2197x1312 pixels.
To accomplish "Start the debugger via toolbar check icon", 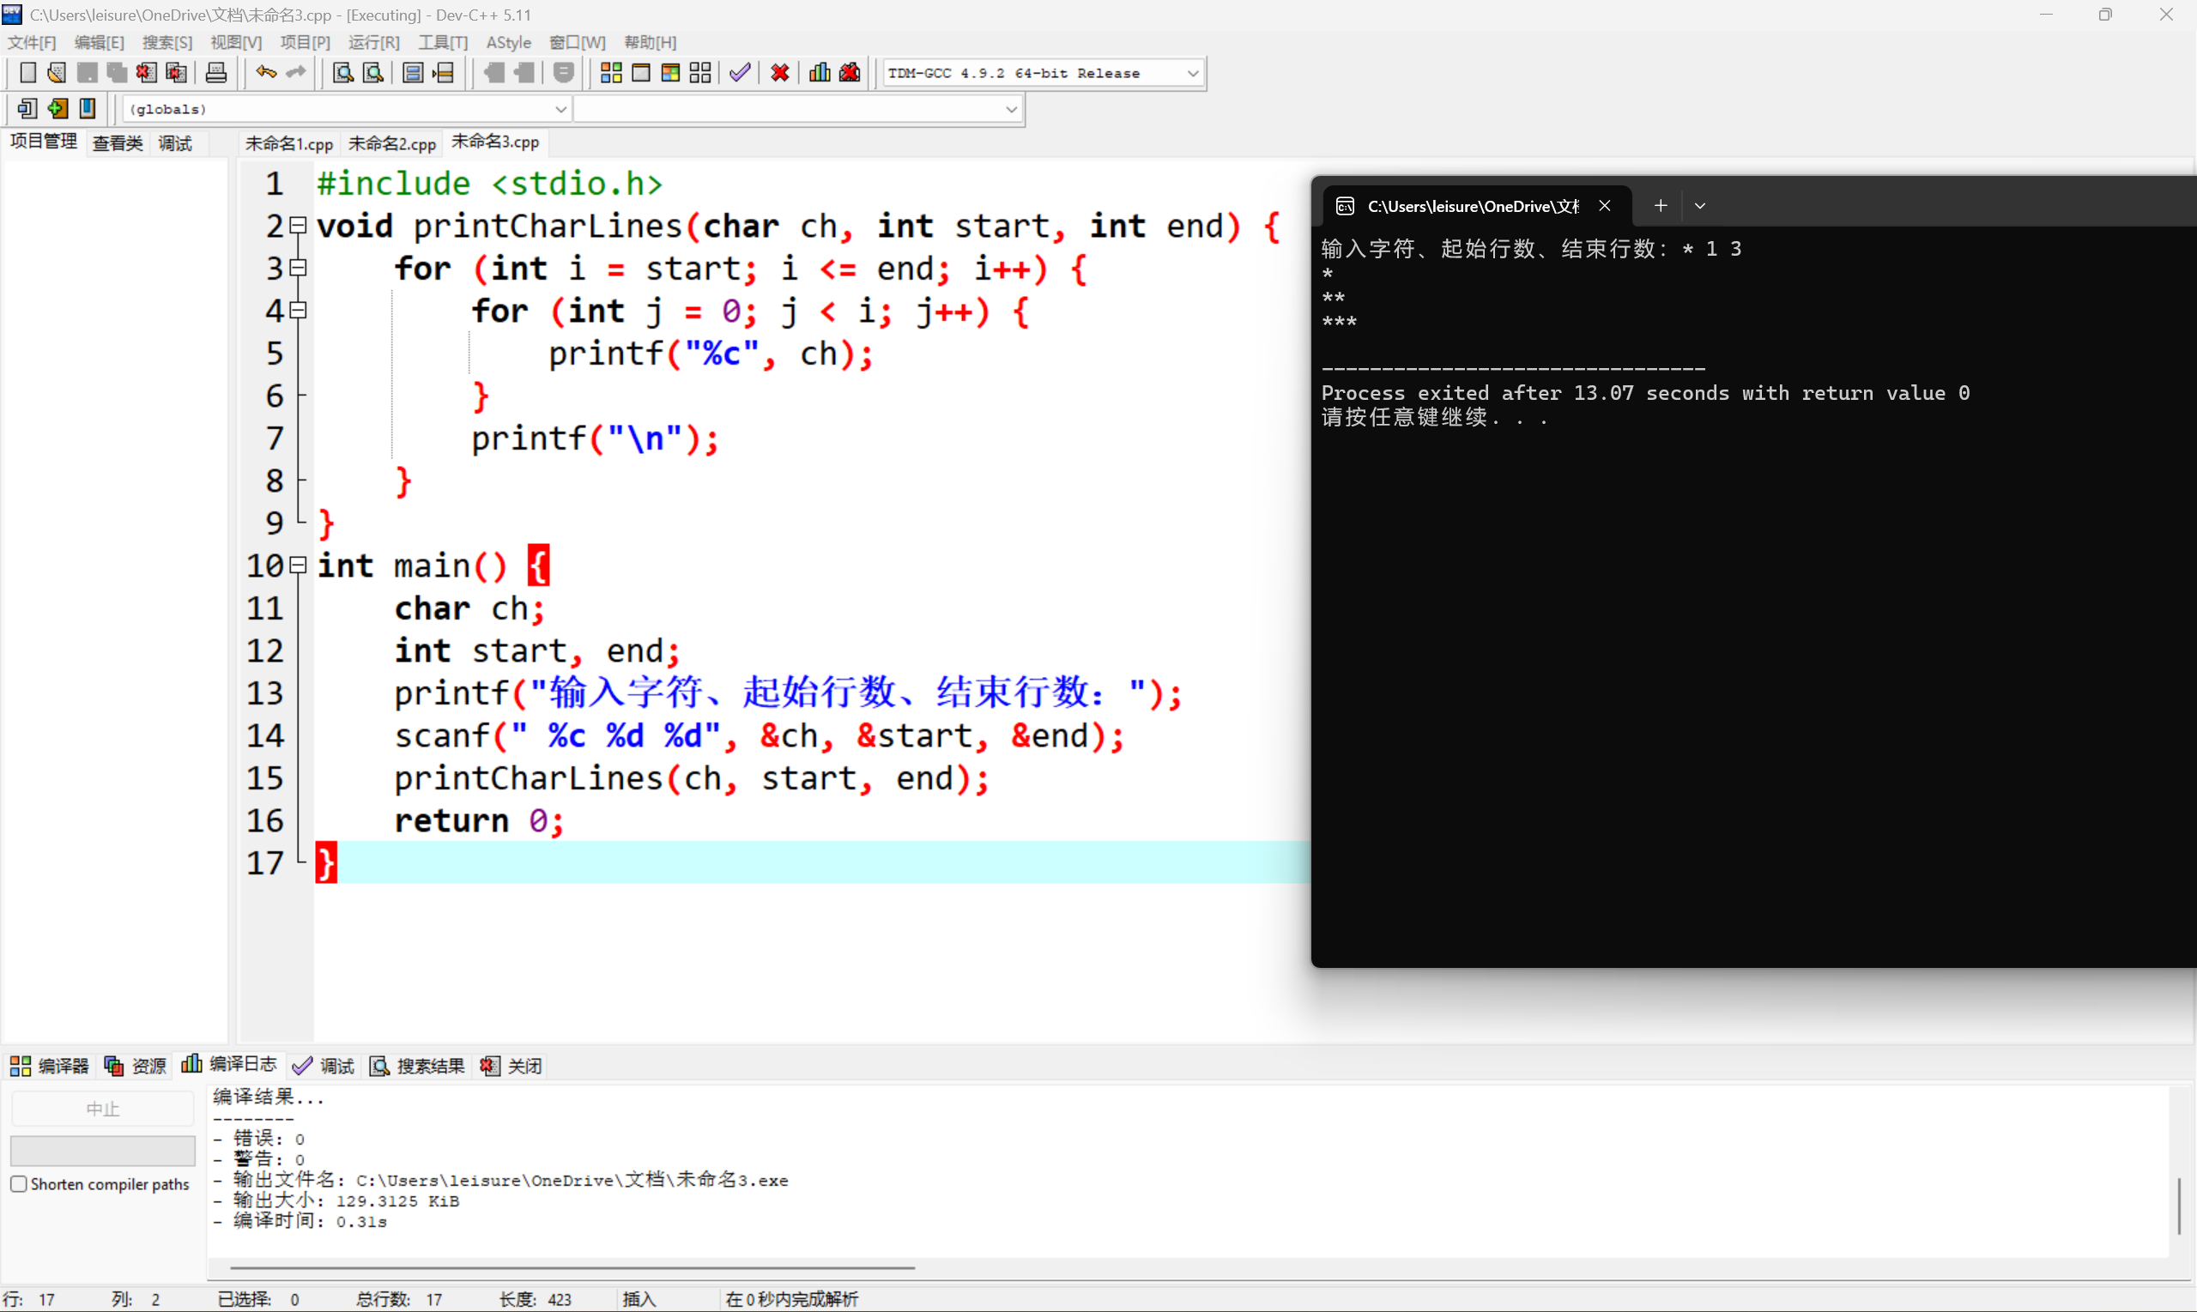I will 739,72.
